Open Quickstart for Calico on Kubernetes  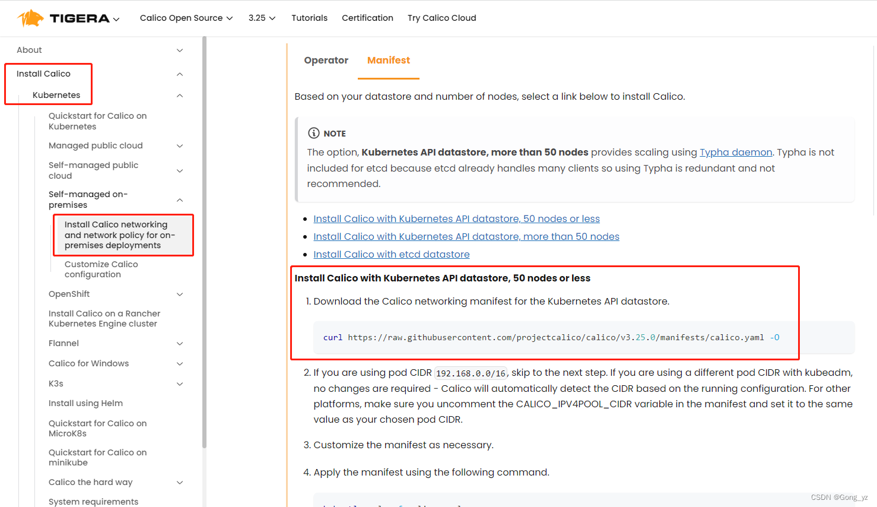pyautogui.click(x=97, y=121)
